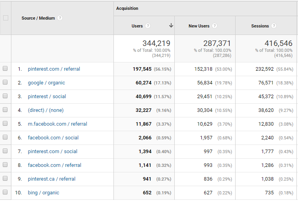Select Users value 32,227

(x=143, y=110)
